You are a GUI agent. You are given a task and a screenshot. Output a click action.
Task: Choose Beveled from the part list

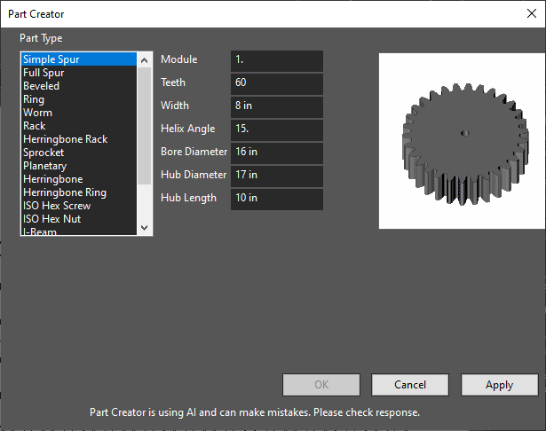(x=79, y=86)
